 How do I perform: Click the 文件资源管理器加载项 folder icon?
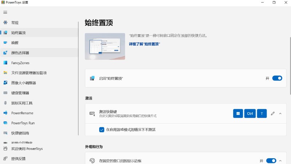(x=5, y=73)
